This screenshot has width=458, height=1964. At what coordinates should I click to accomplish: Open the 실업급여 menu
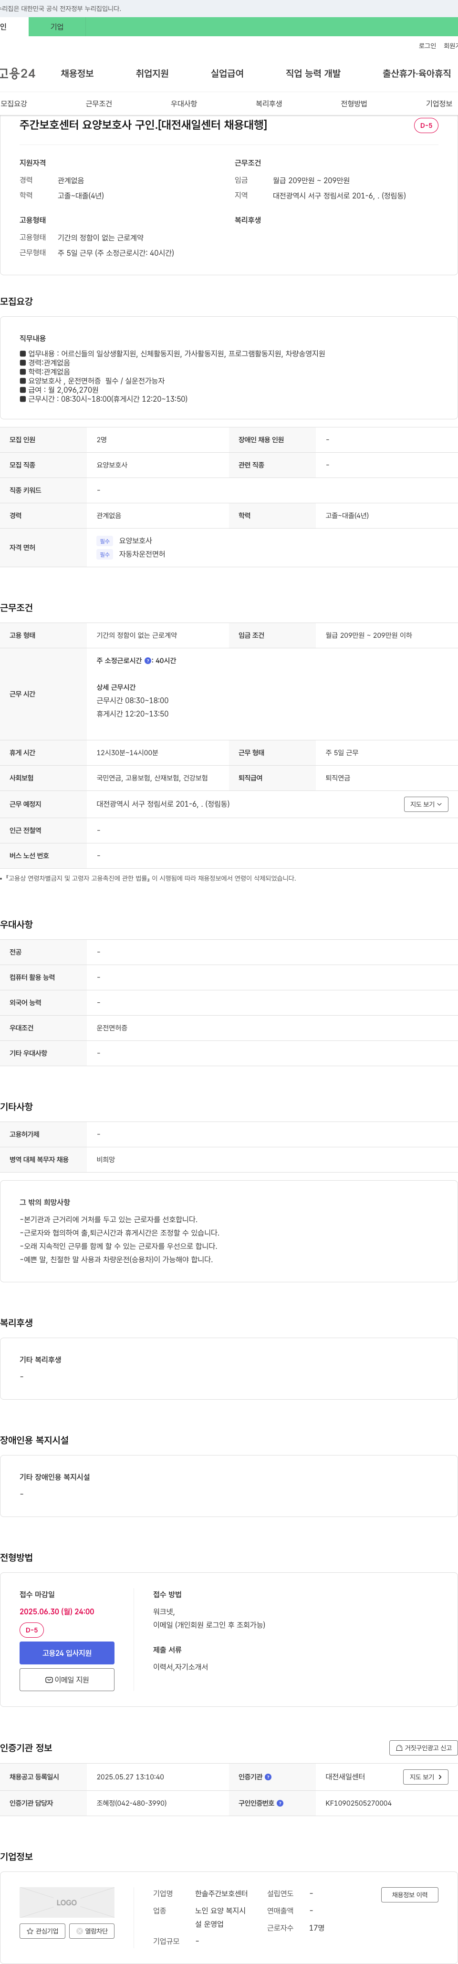pyautogui.click(x=227, y=73)
